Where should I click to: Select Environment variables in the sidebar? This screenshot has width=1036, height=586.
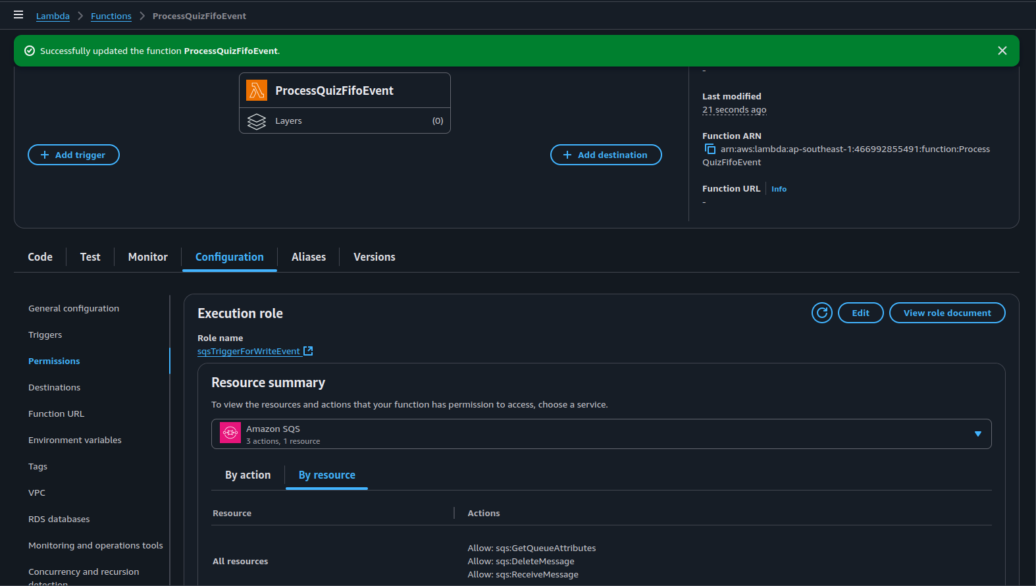[x=75, y=440]
